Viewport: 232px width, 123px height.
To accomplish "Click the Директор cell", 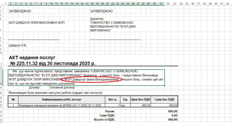I will pyautogui.click(x=97, y=19).
